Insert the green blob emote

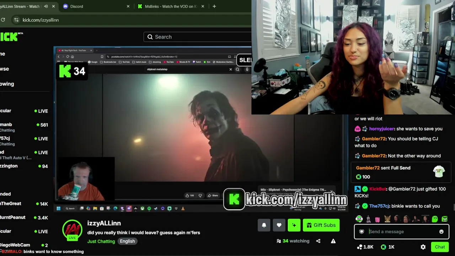(435, 219)
